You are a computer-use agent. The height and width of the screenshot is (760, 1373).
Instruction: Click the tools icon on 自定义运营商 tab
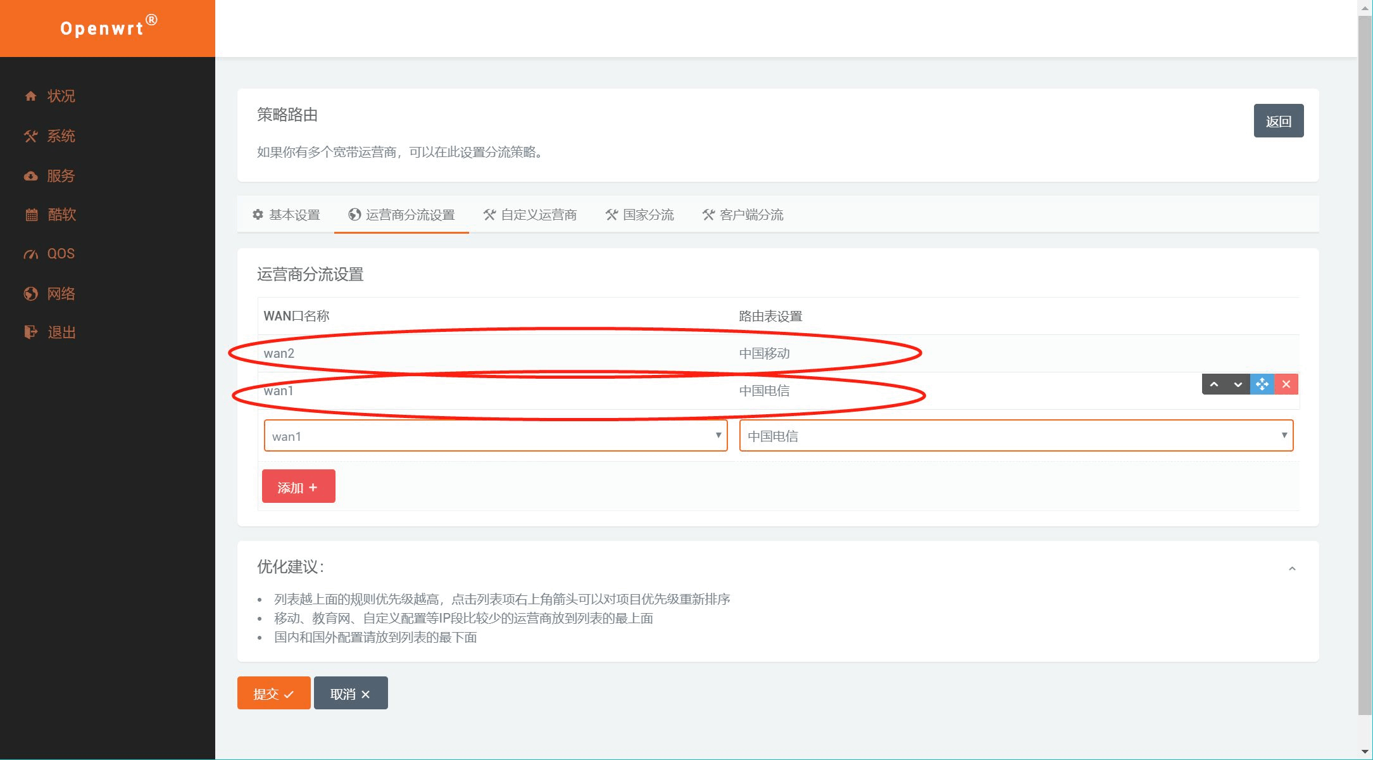(489, 215)
